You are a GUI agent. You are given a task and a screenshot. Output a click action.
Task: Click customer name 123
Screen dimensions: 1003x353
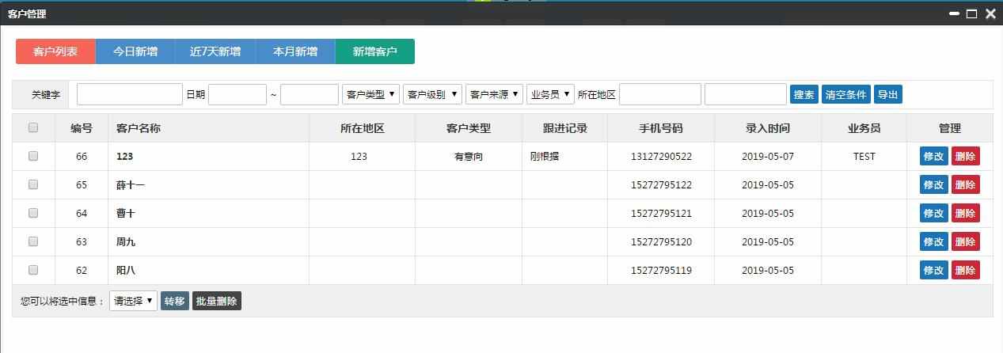click(124, 157)
